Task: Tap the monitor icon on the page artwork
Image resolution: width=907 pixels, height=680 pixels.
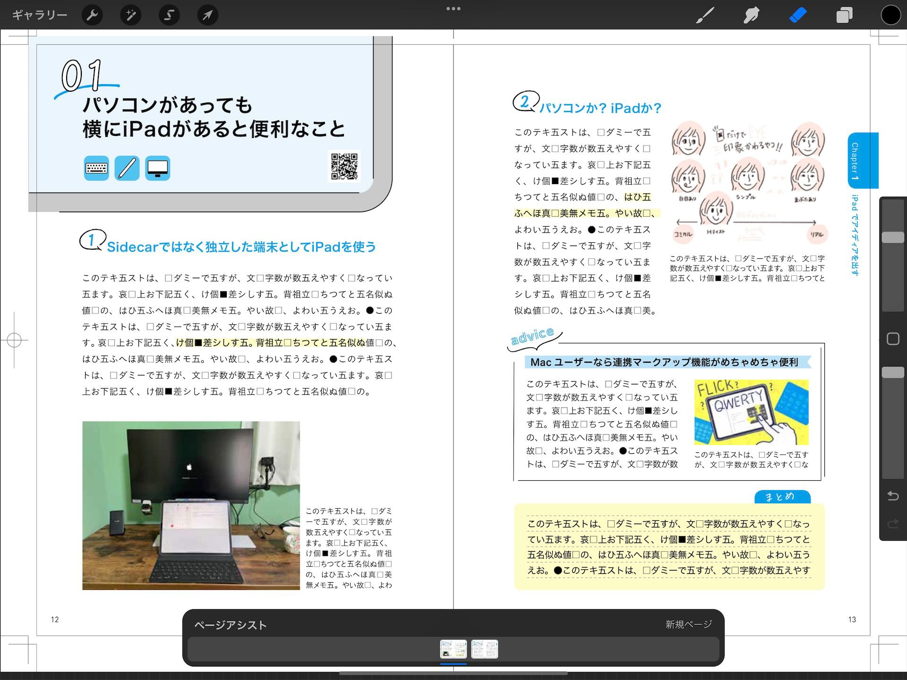Action: [158, 168]
